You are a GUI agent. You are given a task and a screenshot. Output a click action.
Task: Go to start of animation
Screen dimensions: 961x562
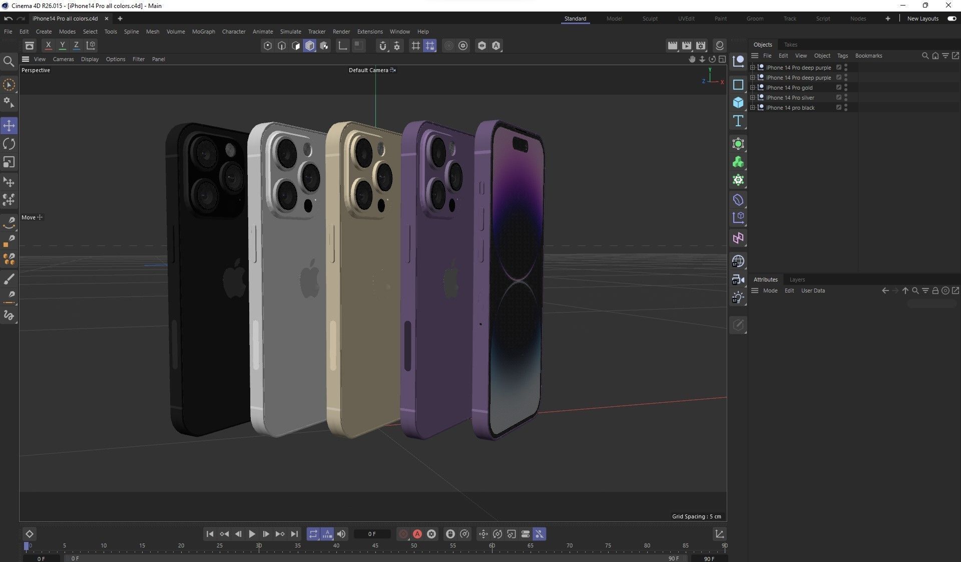(x=210, y=534)
